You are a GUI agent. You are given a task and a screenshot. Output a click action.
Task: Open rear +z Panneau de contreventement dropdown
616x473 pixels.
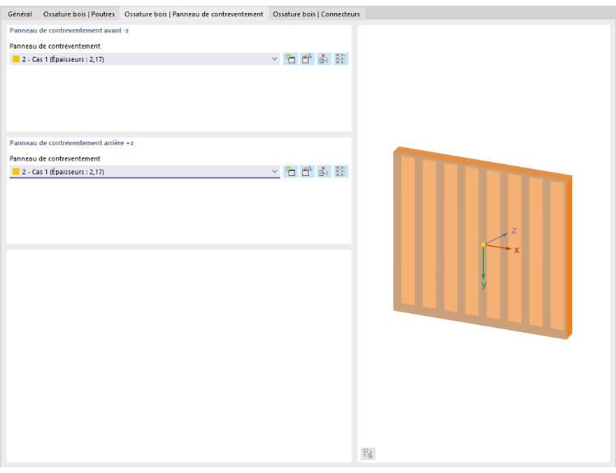274,171
